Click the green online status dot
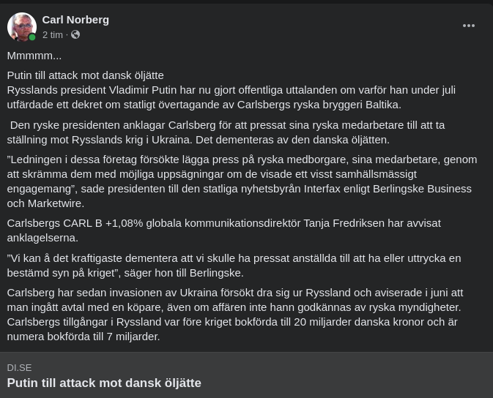The height and width of the screenshot is (398, 493). pyautogui.click(x=32, y=37)
